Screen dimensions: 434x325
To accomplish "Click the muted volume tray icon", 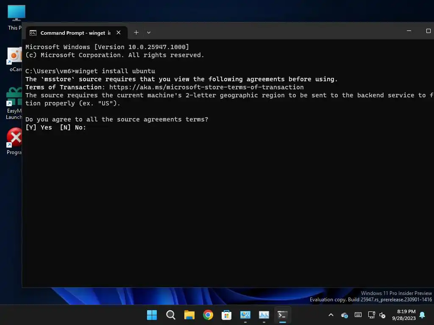I will point(383,315).
